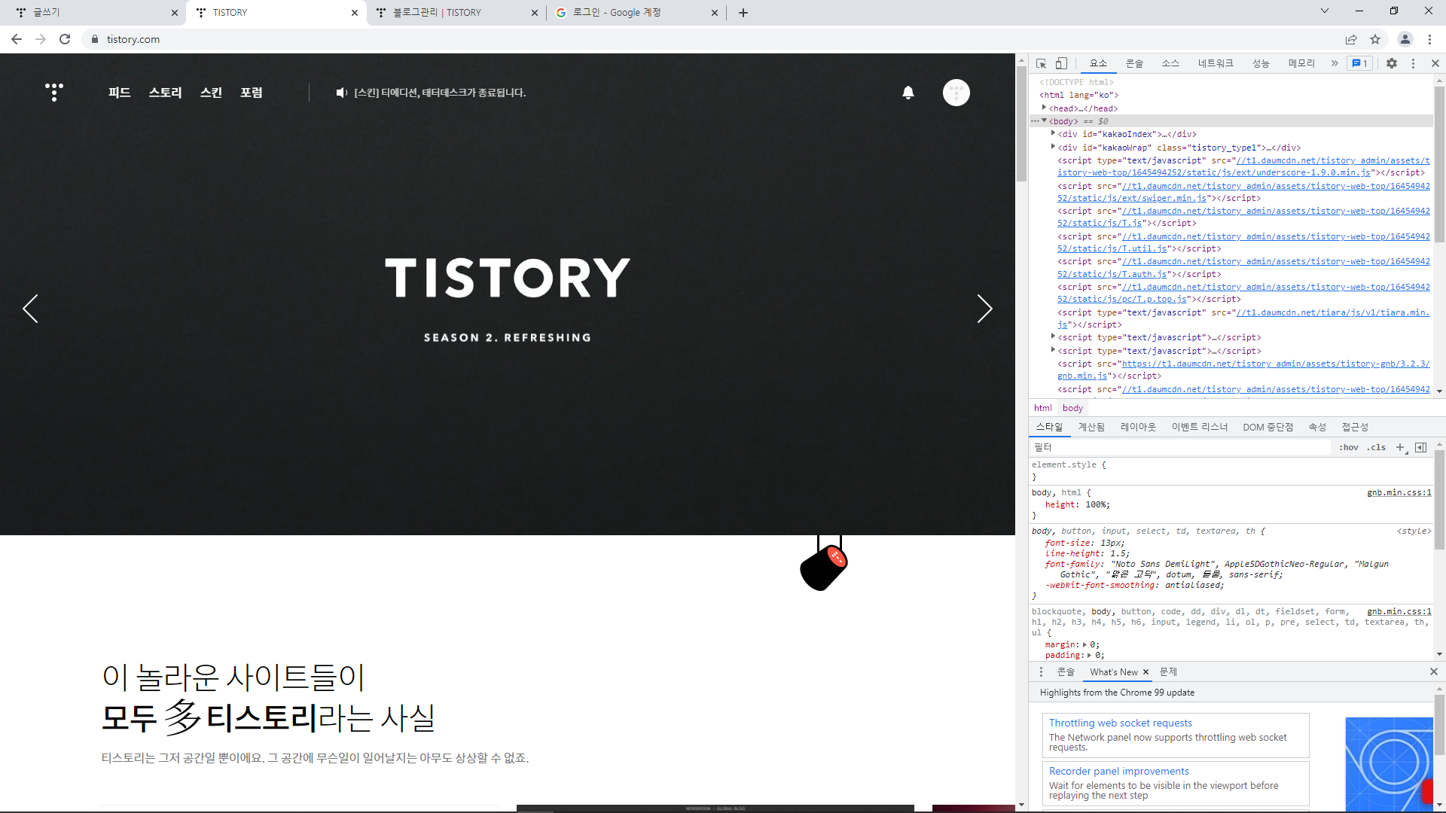Click the styles 필터 input field
The image size is (1446, 813).
pos(1180,447)
